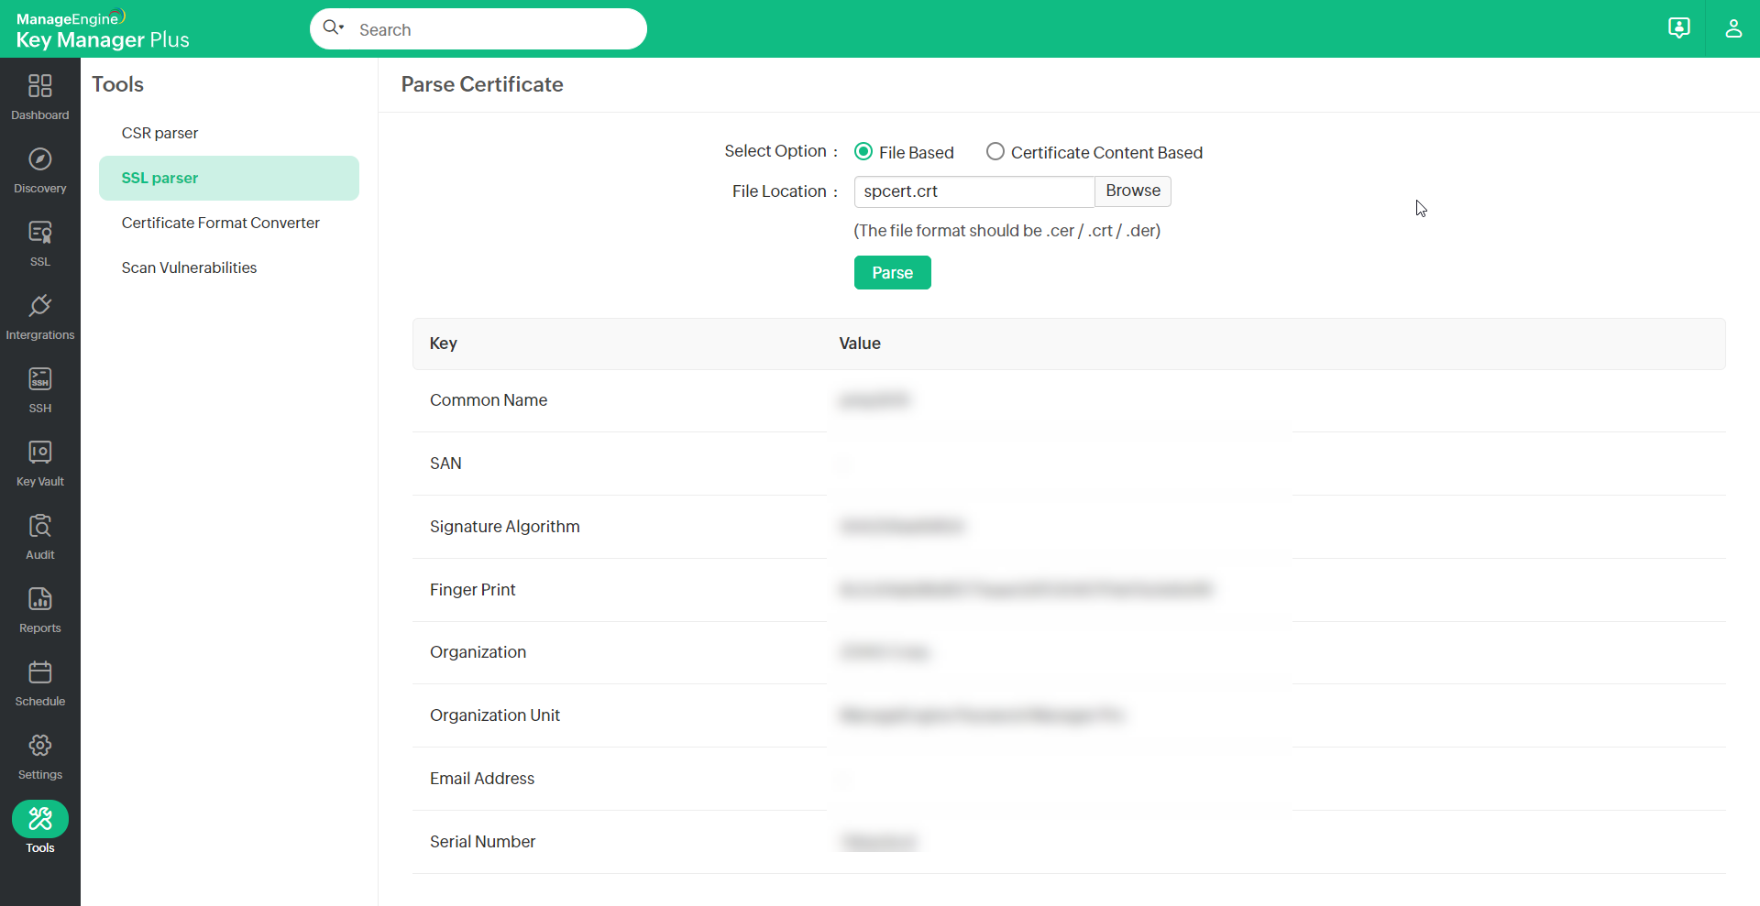Image resolution: width=1760 pixels, height=906 pixels.
Task: Open Audit icon in sidebar
Action: pos(40,526)
